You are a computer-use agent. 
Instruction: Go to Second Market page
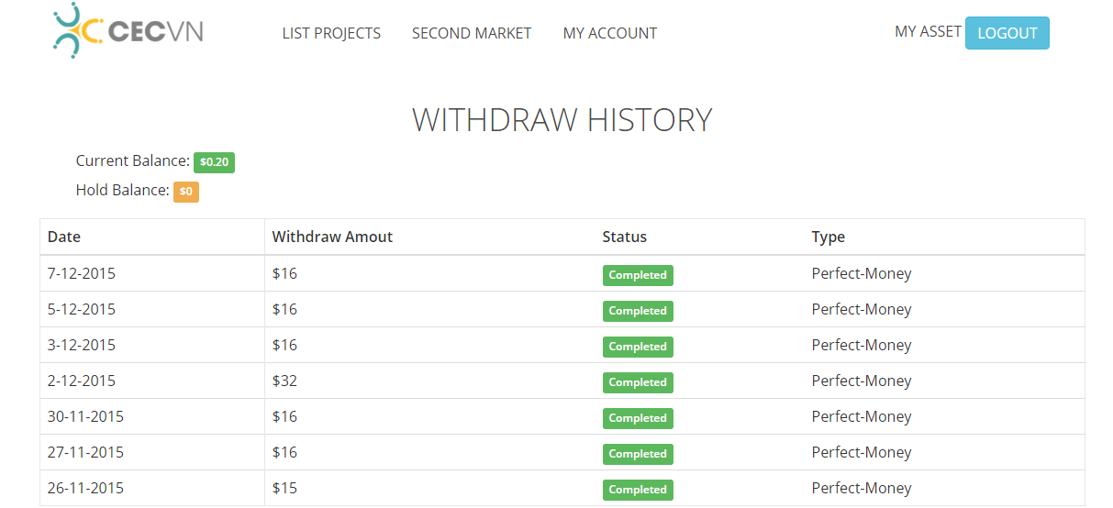tap(472, 33)
